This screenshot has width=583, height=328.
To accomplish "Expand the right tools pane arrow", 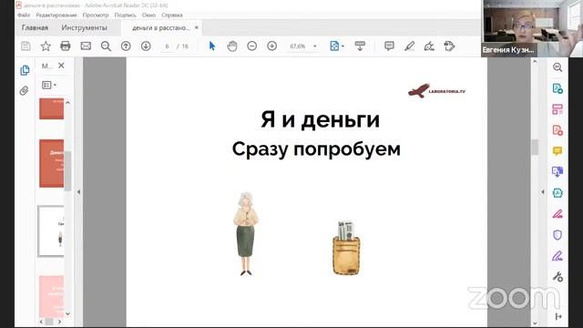I will click(x=543, y=192).
